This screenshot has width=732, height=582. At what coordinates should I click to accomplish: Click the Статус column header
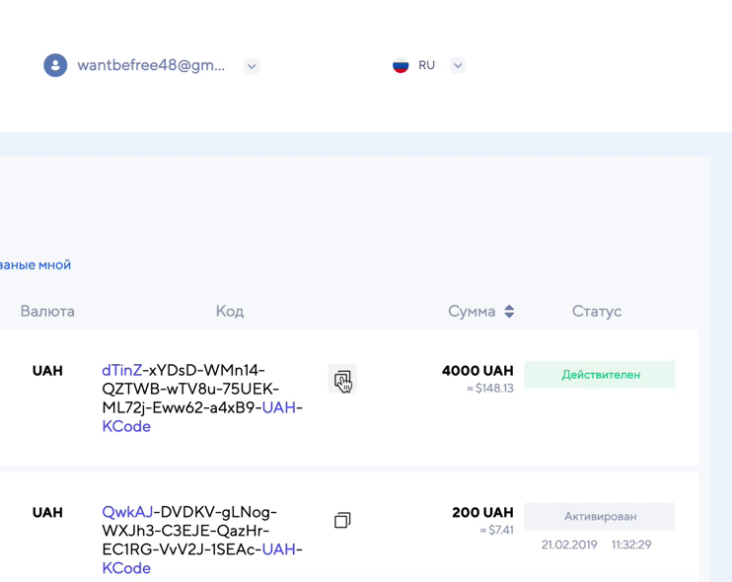(597, 311)
